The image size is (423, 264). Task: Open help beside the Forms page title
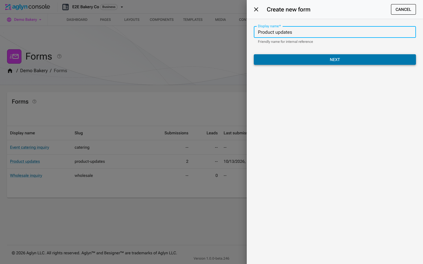coord(59,56)
